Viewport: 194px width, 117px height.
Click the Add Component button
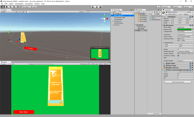coord(178,82)
